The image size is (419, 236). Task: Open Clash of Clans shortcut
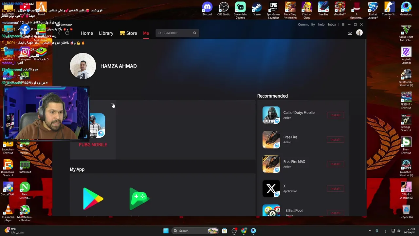(x=307, y=10)
